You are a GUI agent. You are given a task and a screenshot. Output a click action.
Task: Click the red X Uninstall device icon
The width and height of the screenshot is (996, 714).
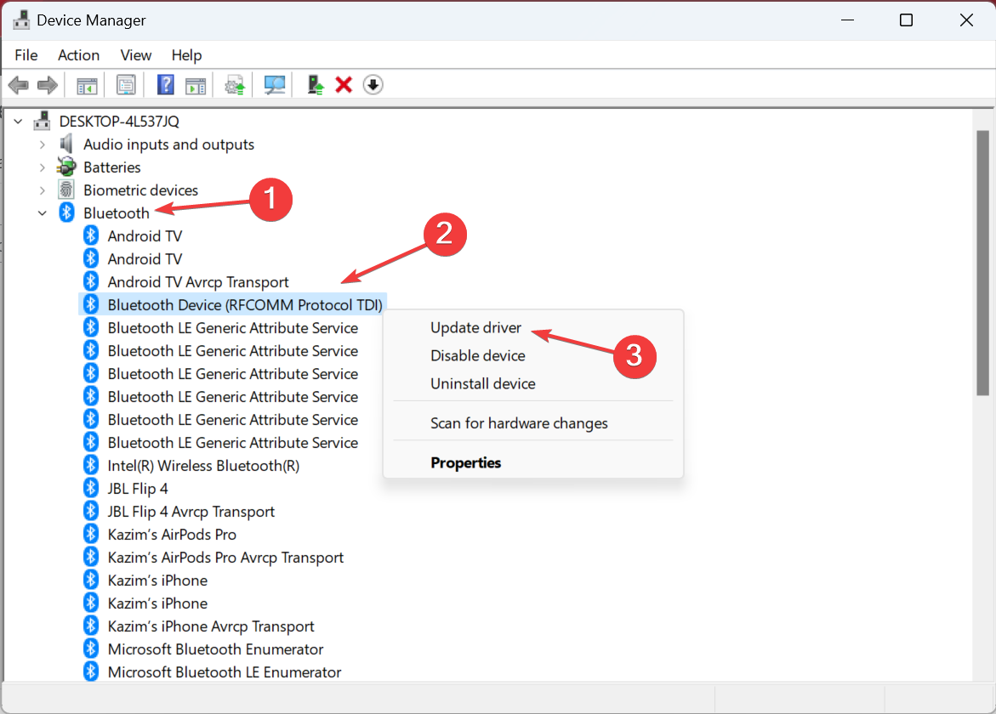tap(344, 84)
